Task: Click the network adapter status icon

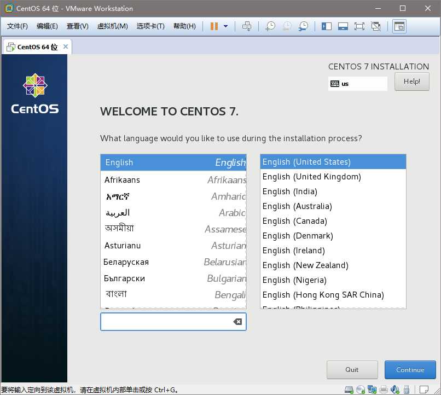Action: (x=372, y=390)
